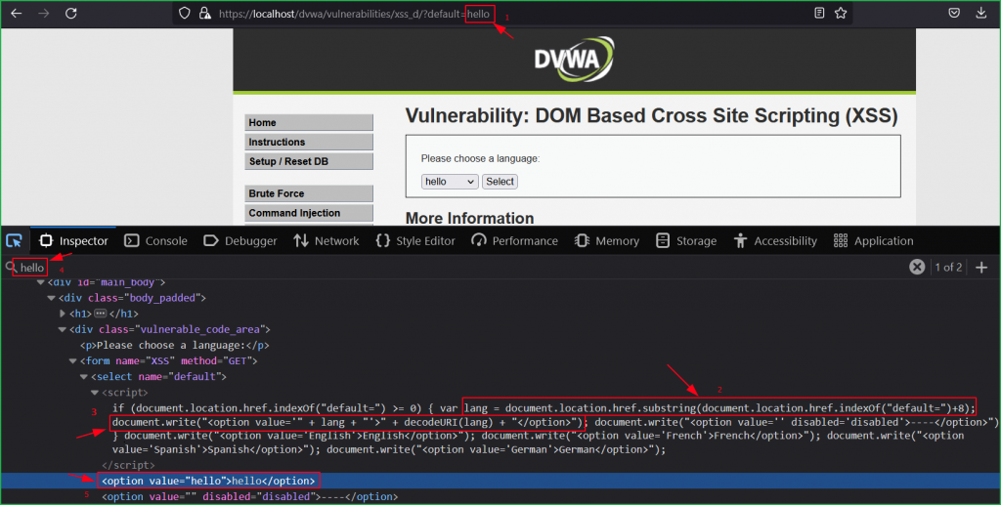Collapse the select name default node
Viewport: 1001px width, 505px height.
[84, 377]
